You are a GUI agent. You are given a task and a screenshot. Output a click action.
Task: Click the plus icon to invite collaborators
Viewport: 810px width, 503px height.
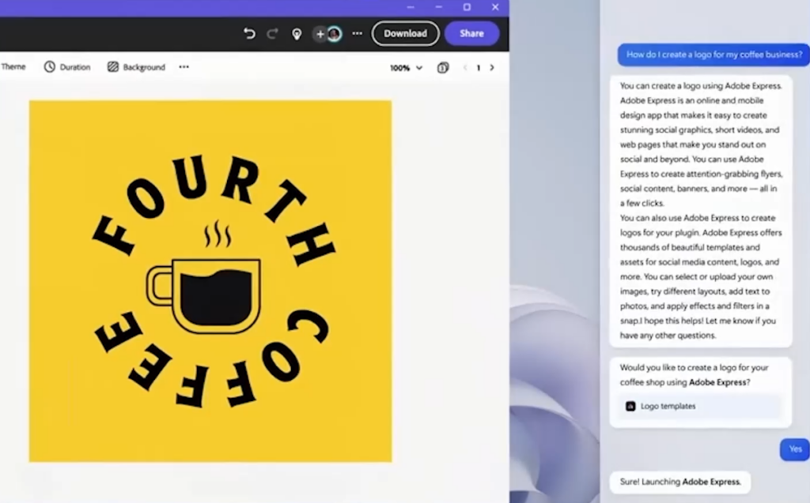click(x=320, y=34)
